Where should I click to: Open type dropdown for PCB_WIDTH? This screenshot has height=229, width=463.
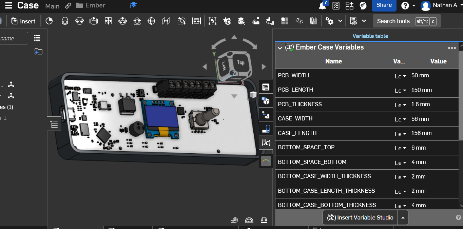click(400, 76)
